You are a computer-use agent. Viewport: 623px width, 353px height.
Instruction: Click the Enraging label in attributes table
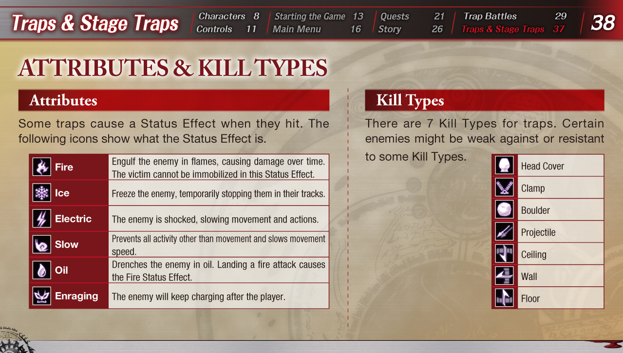click(76, 296)
